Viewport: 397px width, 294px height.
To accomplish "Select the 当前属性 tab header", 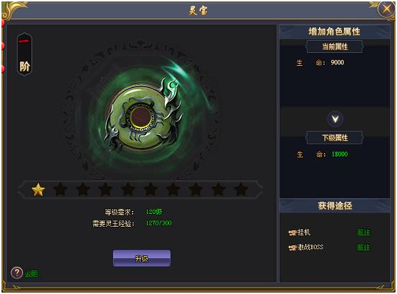I will click(x=335, y=46).
